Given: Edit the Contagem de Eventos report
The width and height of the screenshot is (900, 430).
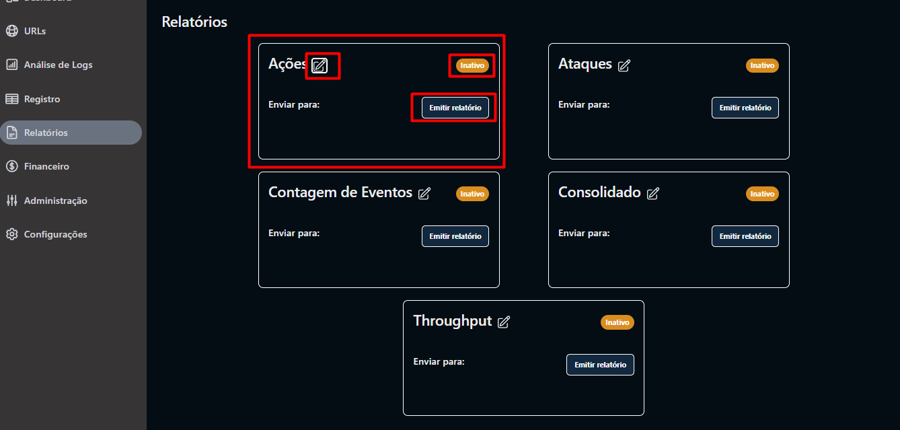Looking at the screenshot, I should [x=424, y=194].
